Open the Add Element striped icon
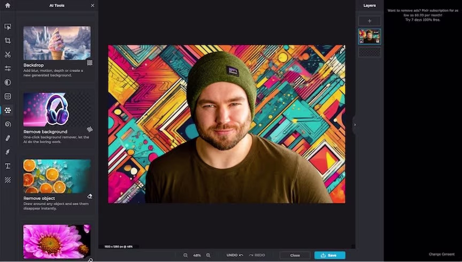This screenshot has height=262, width=462. [7, 180]
